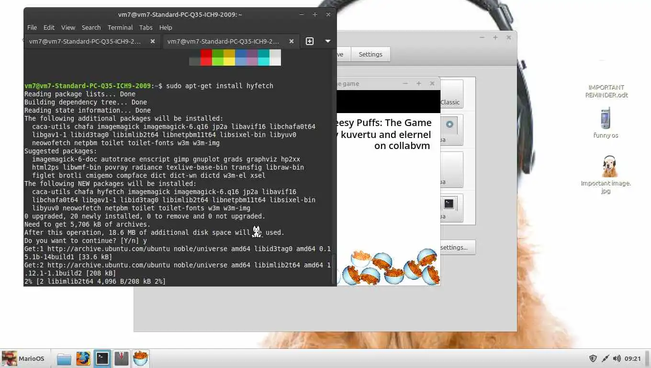Click the "settings..." button in the background window
The height and width of the screenshot is (368, 651).
tap(457, 247)
